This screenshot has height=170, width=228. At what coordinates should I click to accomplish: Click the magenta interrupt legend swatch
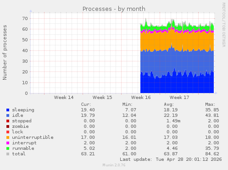pos(8,143)
